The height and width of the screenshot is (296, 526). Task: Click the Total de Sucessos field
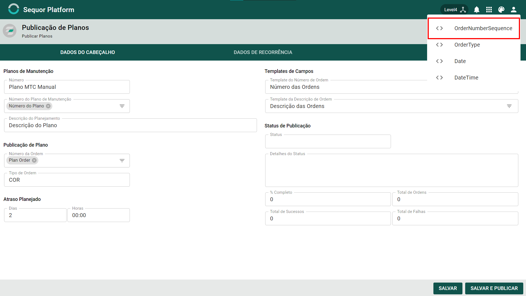tap(328, 218)
